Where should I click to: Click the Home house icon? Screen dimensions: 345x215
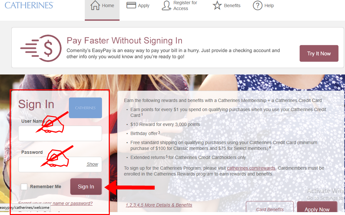point(95,5)
